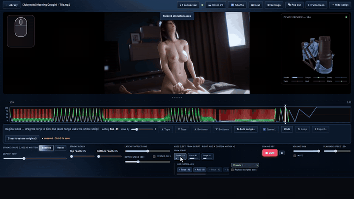The image size is (354, 199).
Task: Click 'unsaved - Ctrl+S to save' text
Action: click(57, 138)
